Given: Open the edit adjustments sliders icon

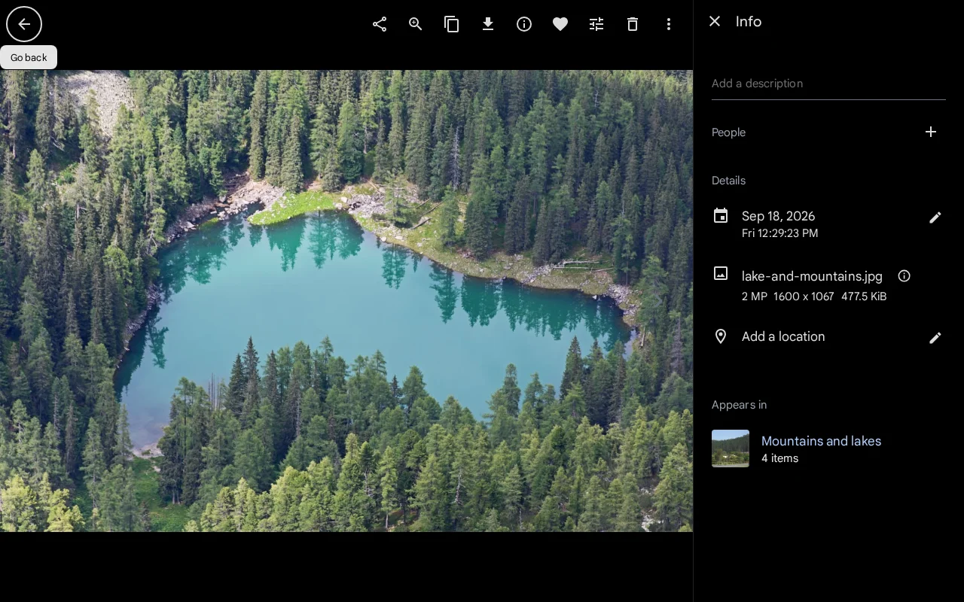Looking at the screenshot, I should coord(596,24).
